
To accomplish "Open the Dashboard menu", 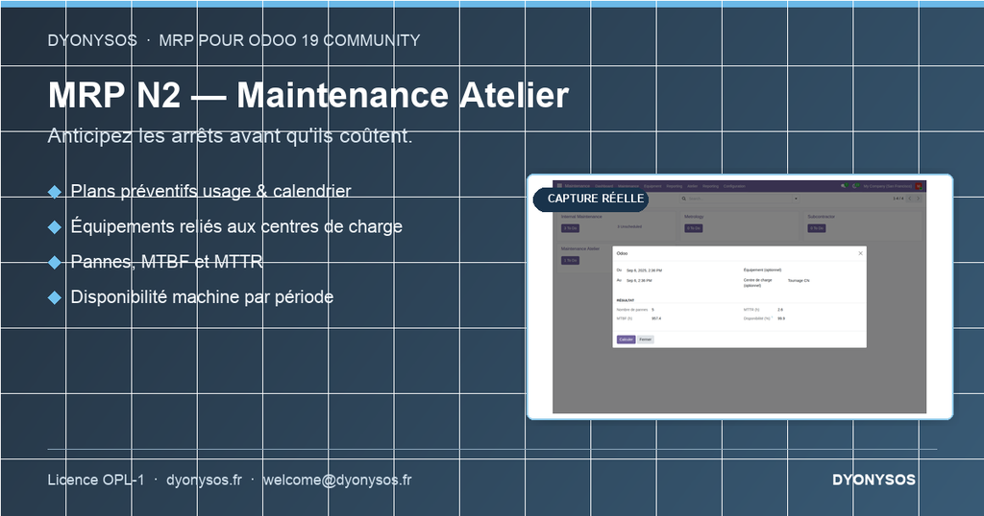I will point(603,186).
